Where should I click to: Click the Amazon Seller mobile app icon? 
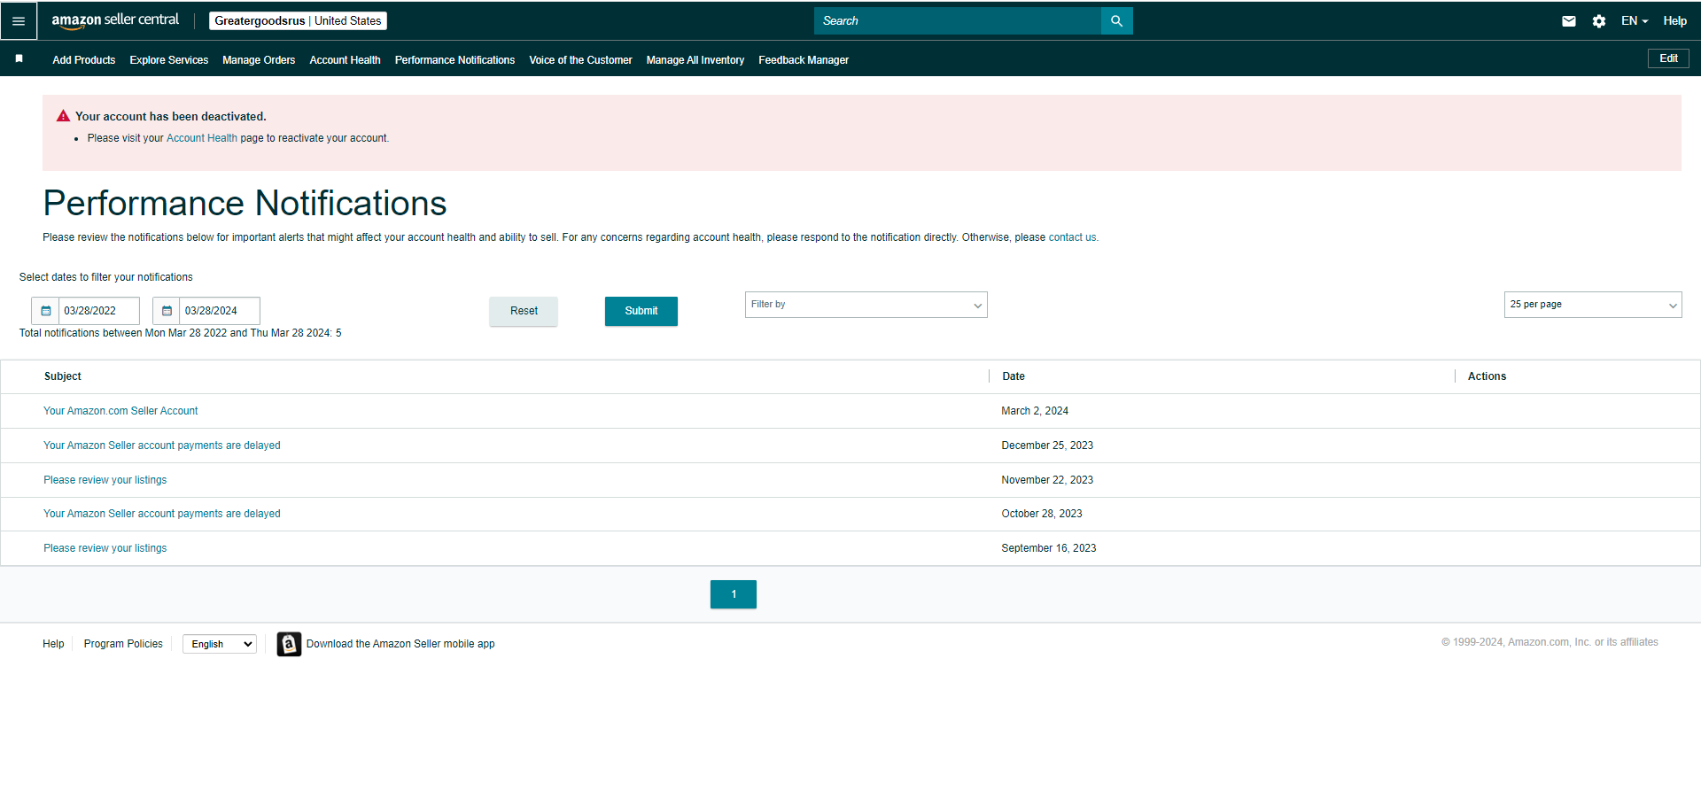[289, 644]
